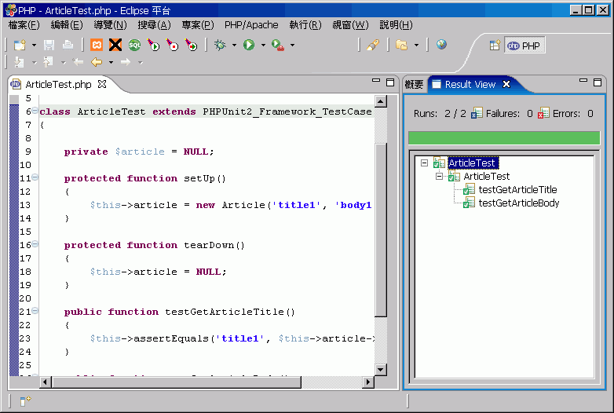Image resolution: width=614 pixels, height=413 pixels.
Task: Click the Print toolbar icon
Action: (68, 46)
